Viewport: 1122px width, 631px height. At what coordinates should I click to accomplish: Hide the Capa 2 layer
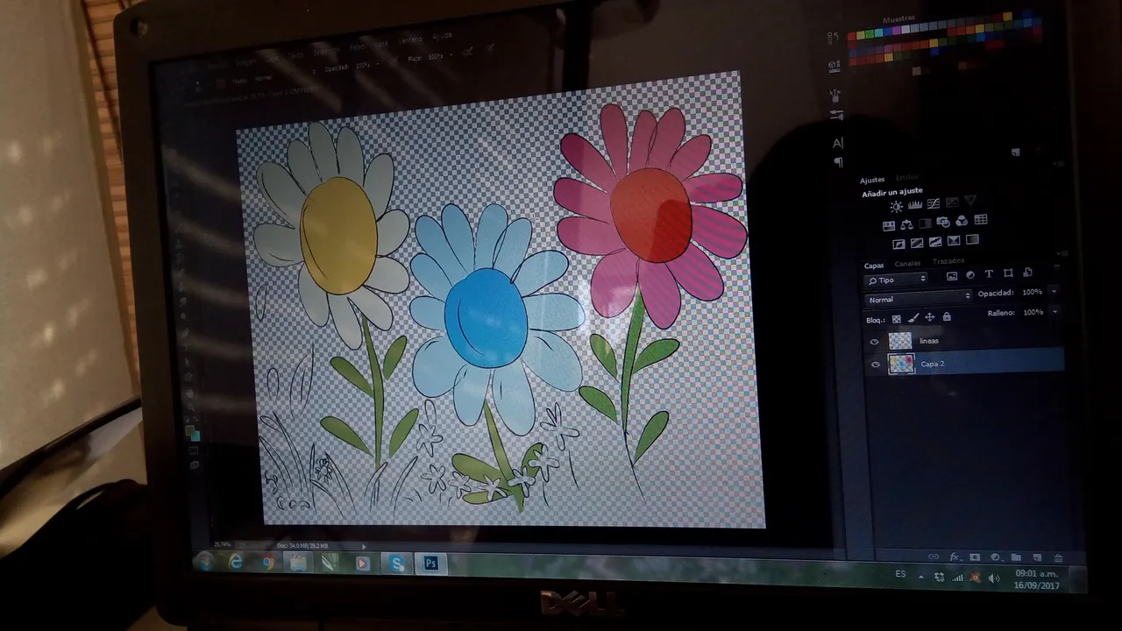(875, 365)
